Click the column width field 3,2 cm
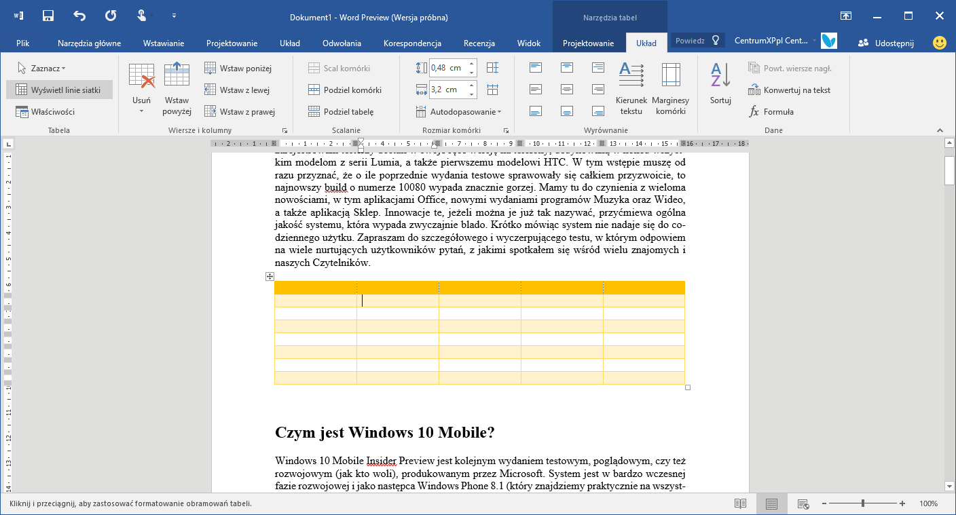The height and width of the screenshot is (515, 956). click(447, 90)
